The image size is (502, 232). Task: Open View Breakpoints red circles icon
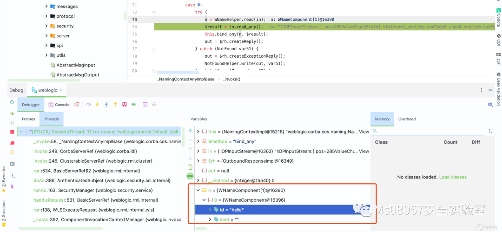[12, 143]
